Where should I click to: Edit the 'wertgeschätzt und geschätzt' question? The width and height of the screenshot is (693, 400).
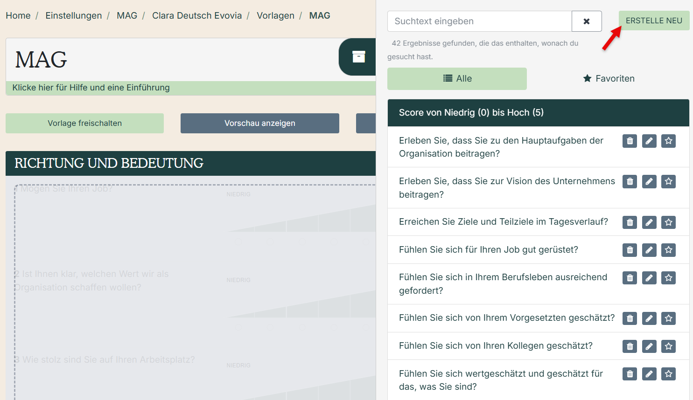[x=649, y=374]
